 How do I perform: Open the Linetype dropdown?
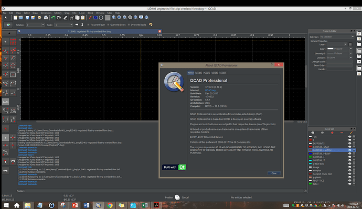(350, 58)
